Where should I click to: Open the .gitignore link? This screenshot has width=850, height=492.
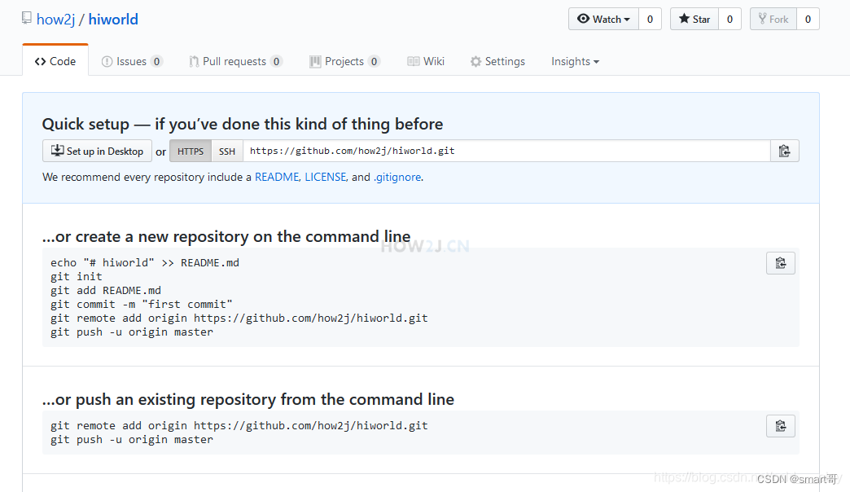click(x=397, y=177)
